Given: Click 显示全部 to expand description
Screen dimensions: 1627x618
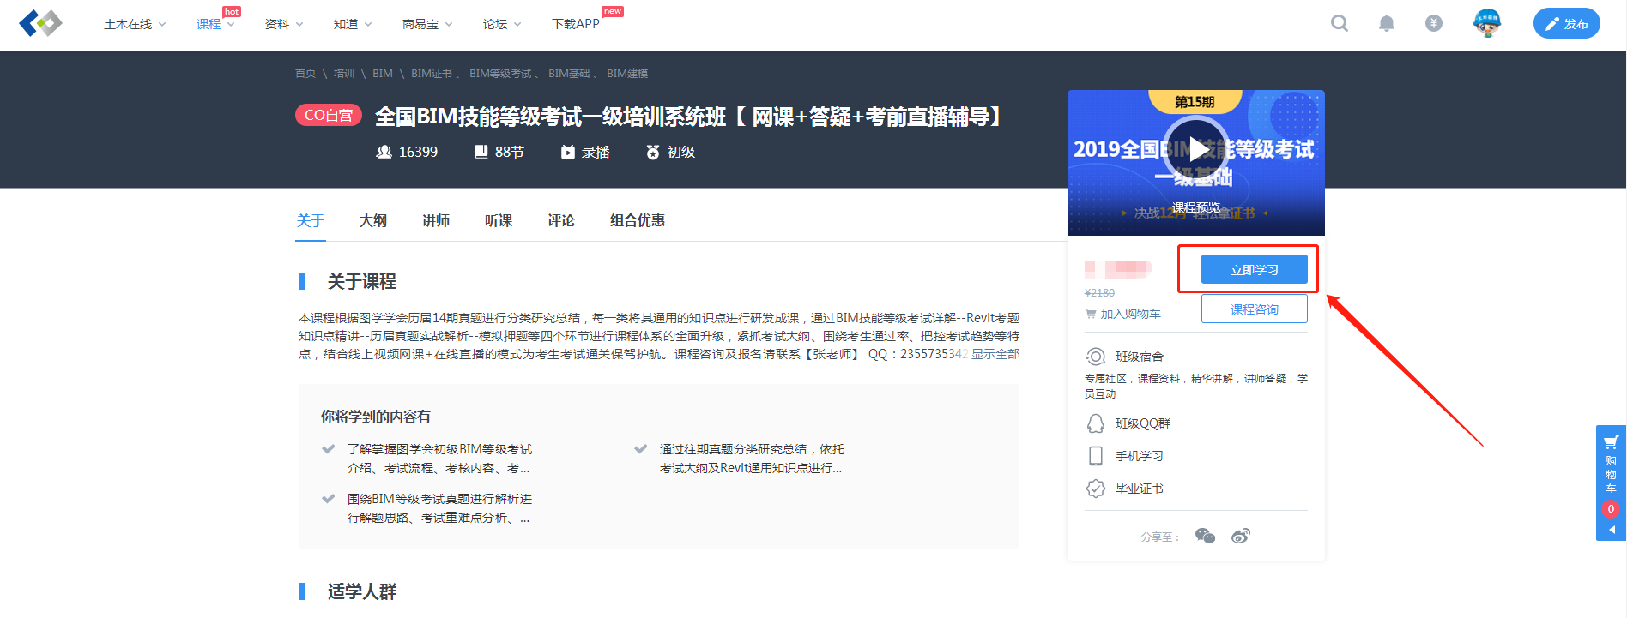Looking at the screenshot, I should click(995, 354).
